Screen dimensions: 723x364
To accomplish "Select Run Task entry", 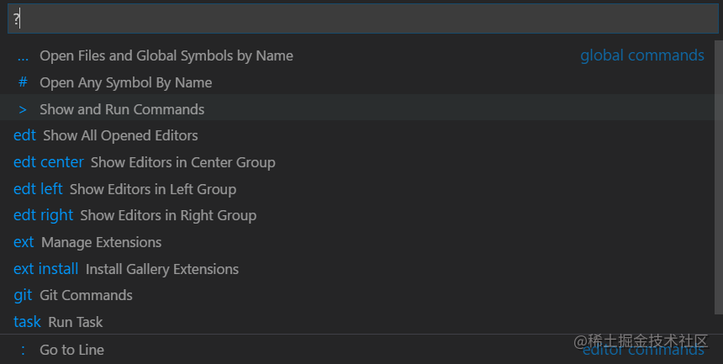I will [x=76, y=322].
